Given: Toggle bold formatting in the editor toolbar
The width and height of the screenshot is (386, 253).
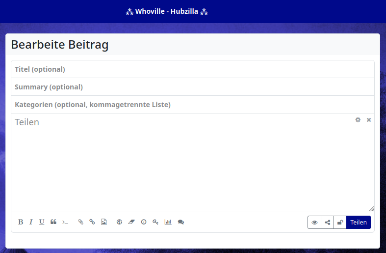Looking at the screenshot, I should tap(21, 222).
